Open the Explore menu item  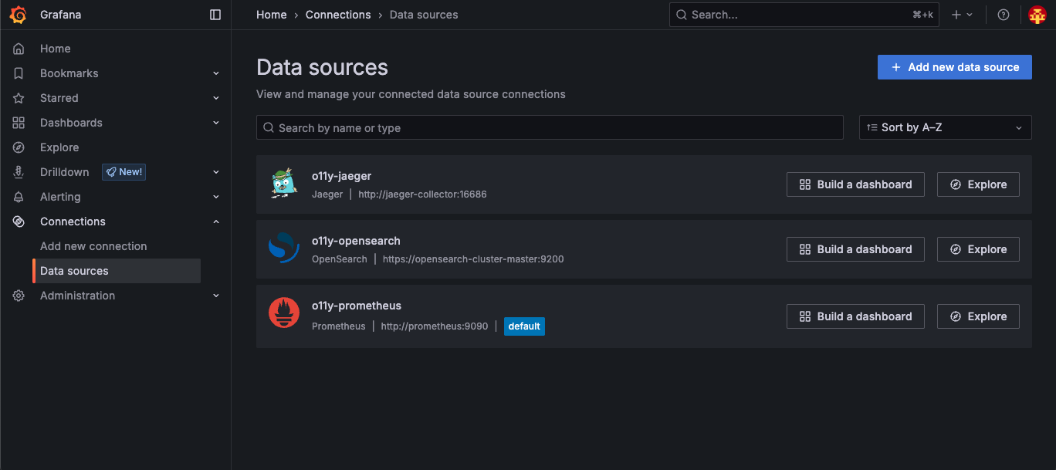point(59,147)
